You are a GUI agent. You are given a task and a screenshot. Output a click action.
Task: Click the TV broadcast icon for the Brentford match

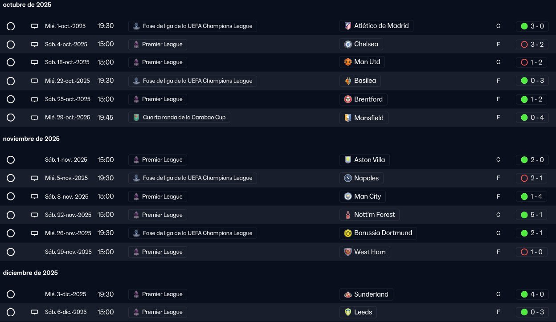point(34,99)
